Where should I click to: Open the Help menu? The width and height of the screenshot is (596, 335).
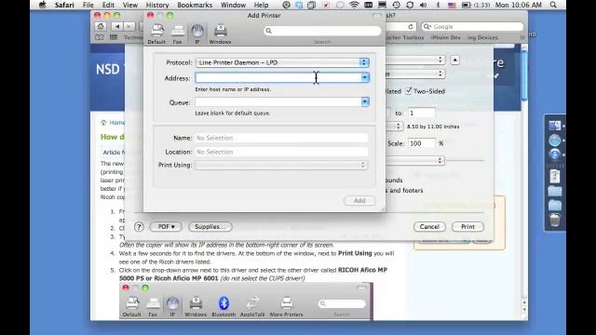261,5
